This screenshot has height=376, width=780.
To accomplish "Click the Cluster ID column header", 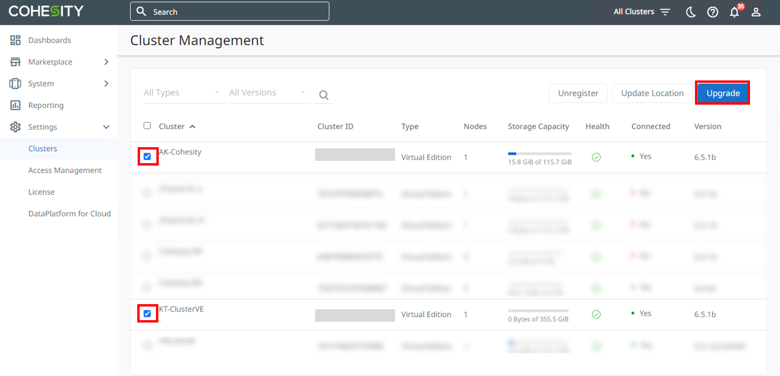I will click(335, 127).
